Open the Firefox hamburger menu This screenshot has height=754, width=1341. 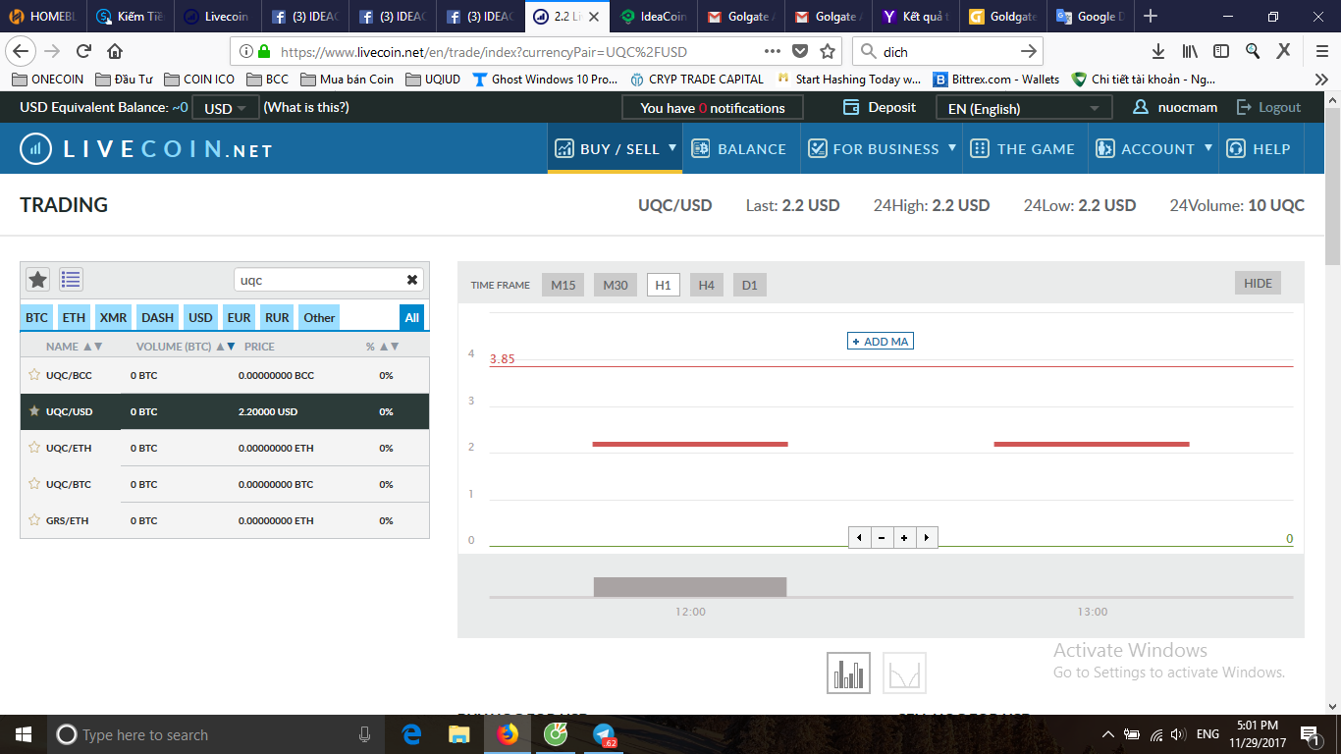coord(1321,51)
